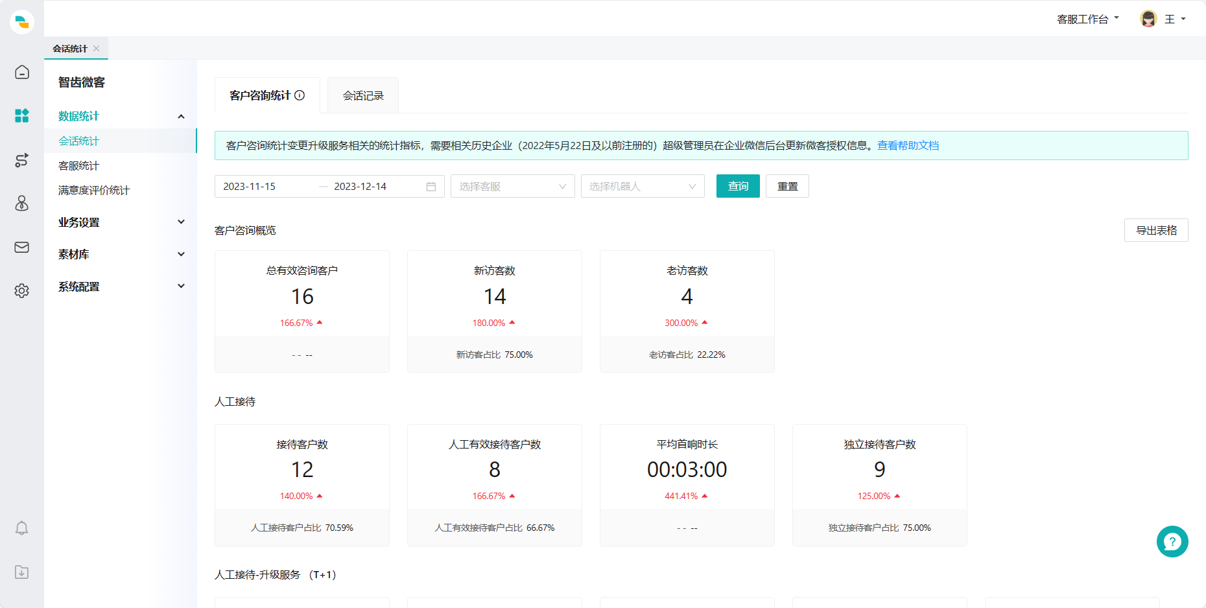1206x608 pixels.
Task: Click the 新访客占比 75.00% text
Action: coord(495,355)
